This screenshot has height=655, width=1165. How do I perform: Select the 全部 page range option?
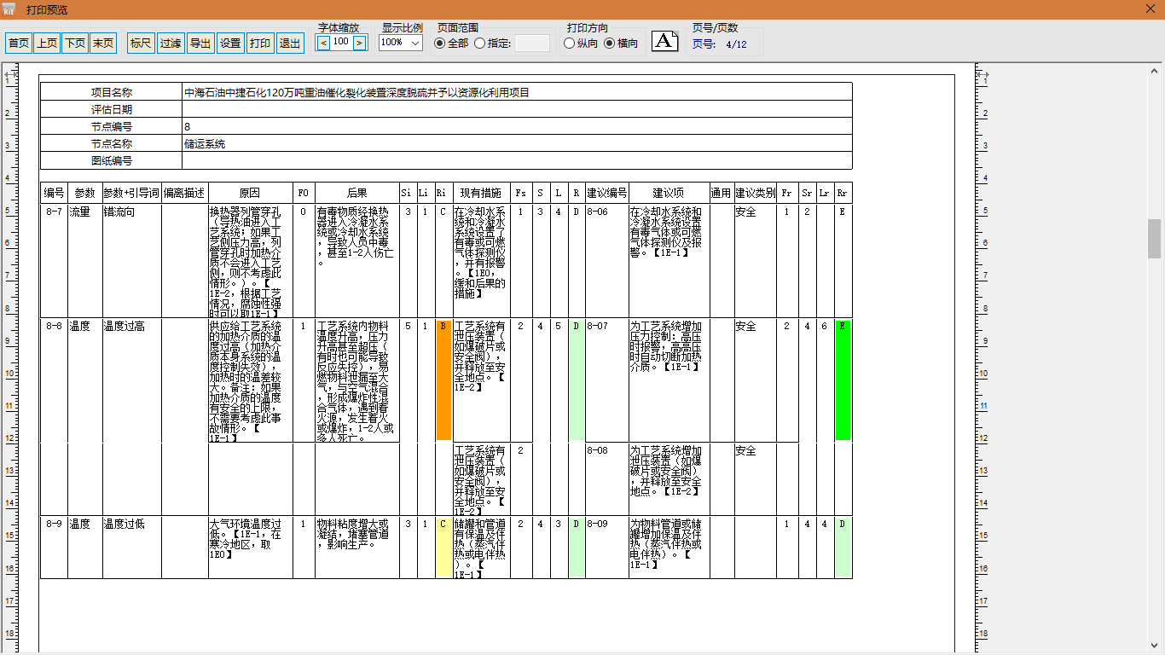[451, 43]
